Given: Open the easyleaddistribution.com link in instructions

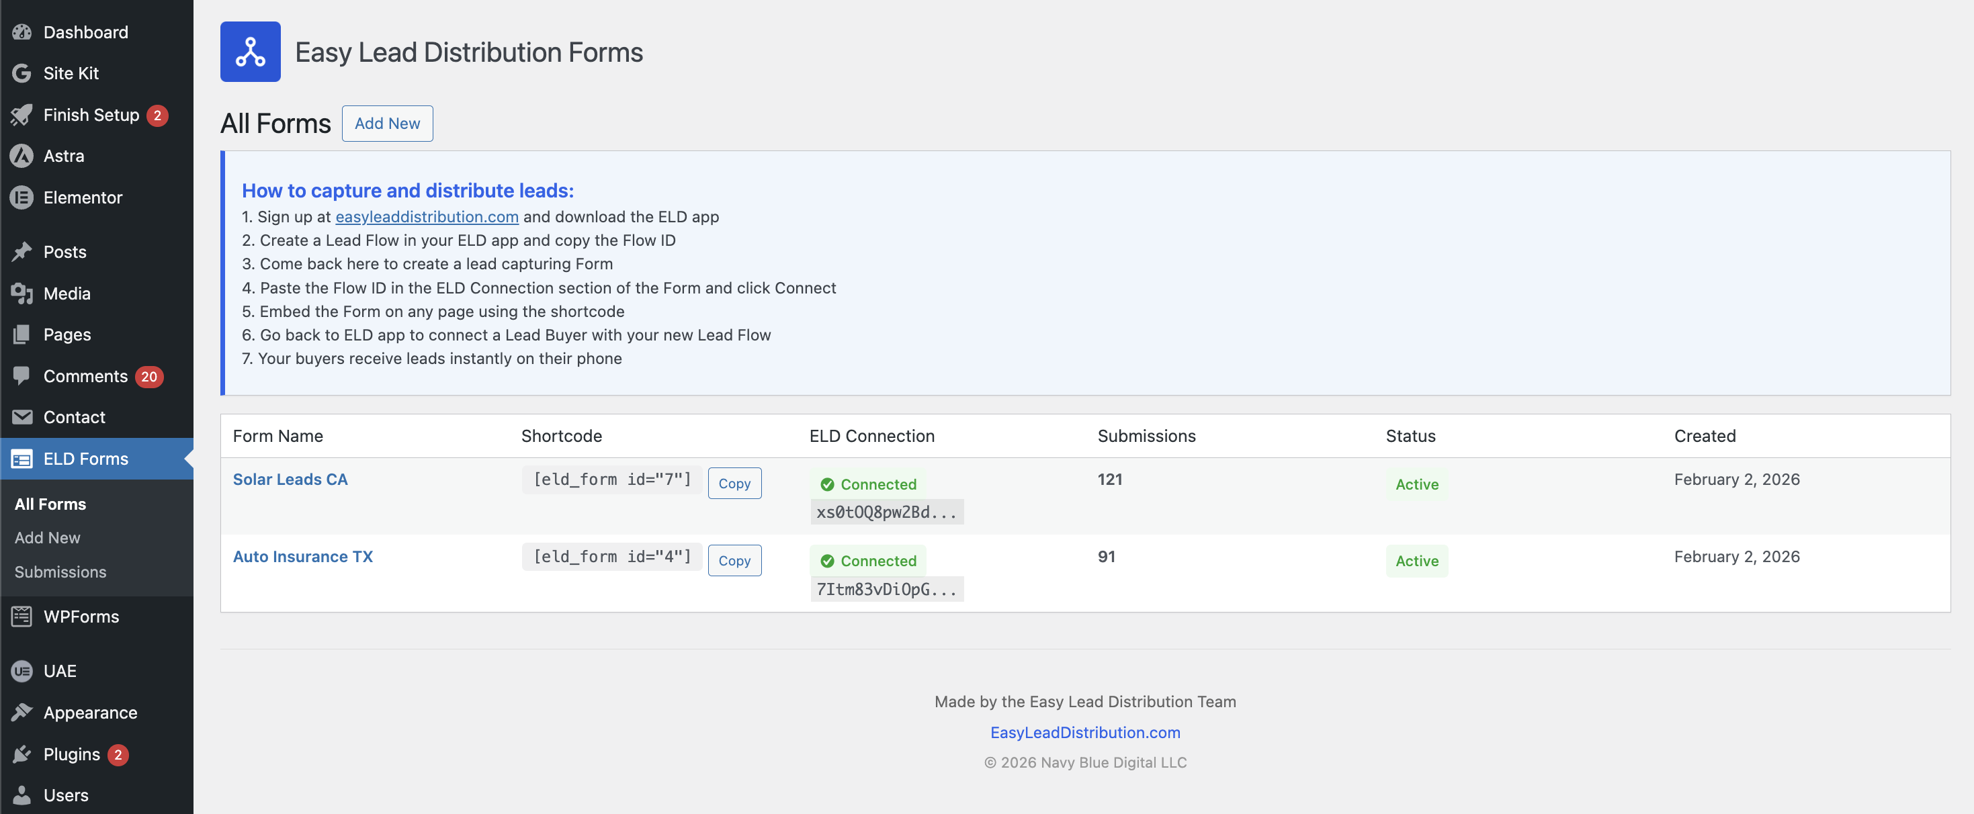Looking at the screenshot, I should click(427, 217).
